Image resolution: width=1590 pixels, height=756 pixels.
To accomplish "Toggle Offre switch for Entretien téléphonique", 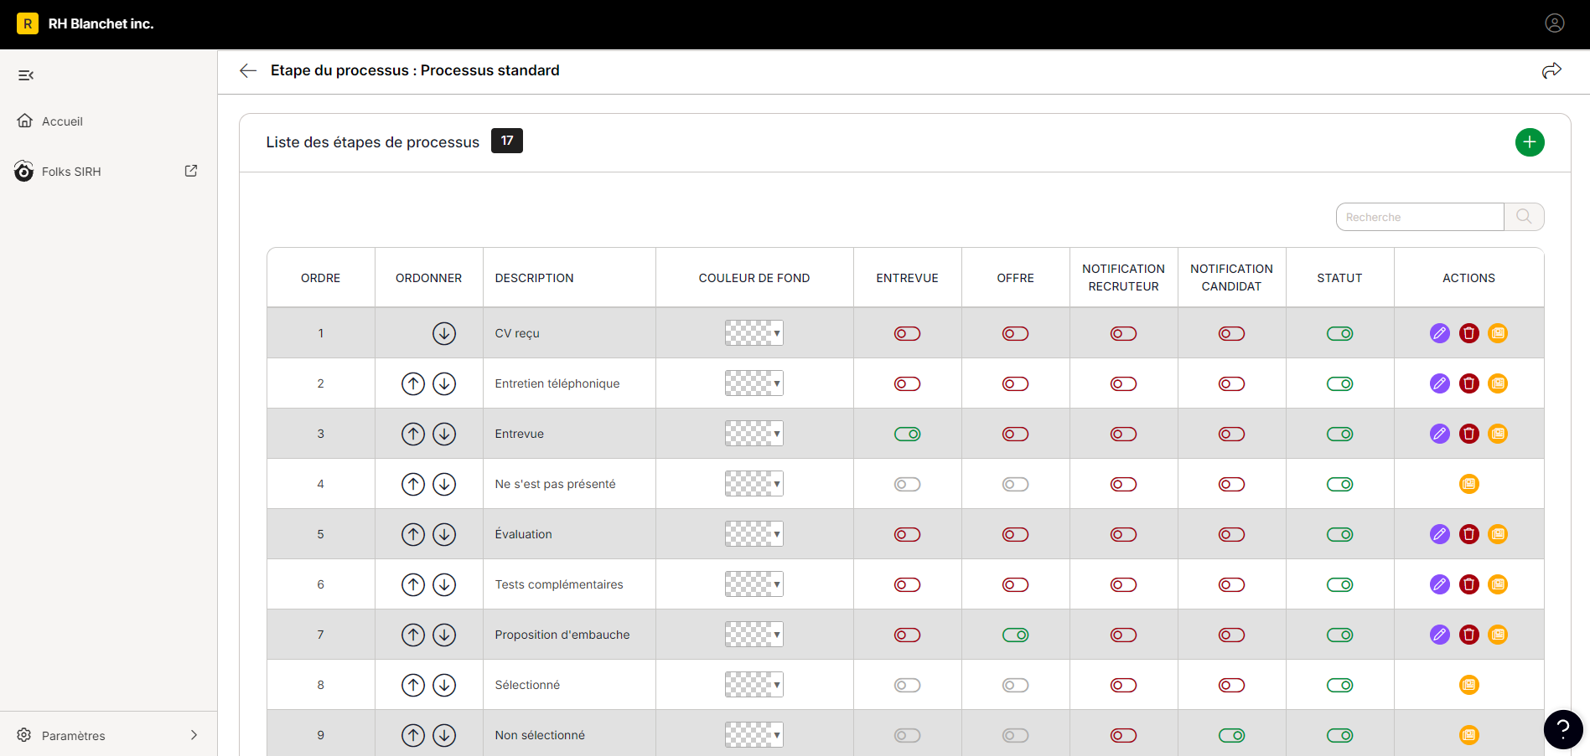I will point(1016,383).
